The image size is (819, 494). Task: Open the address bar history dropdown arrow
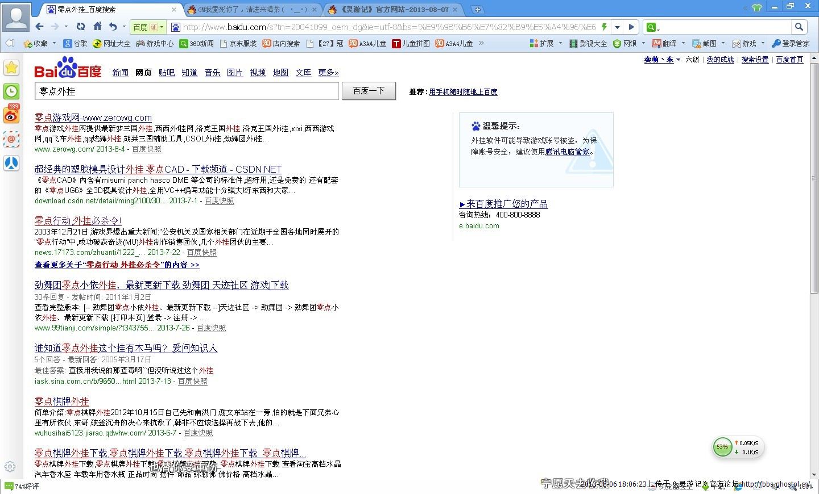tap(618, 27)
